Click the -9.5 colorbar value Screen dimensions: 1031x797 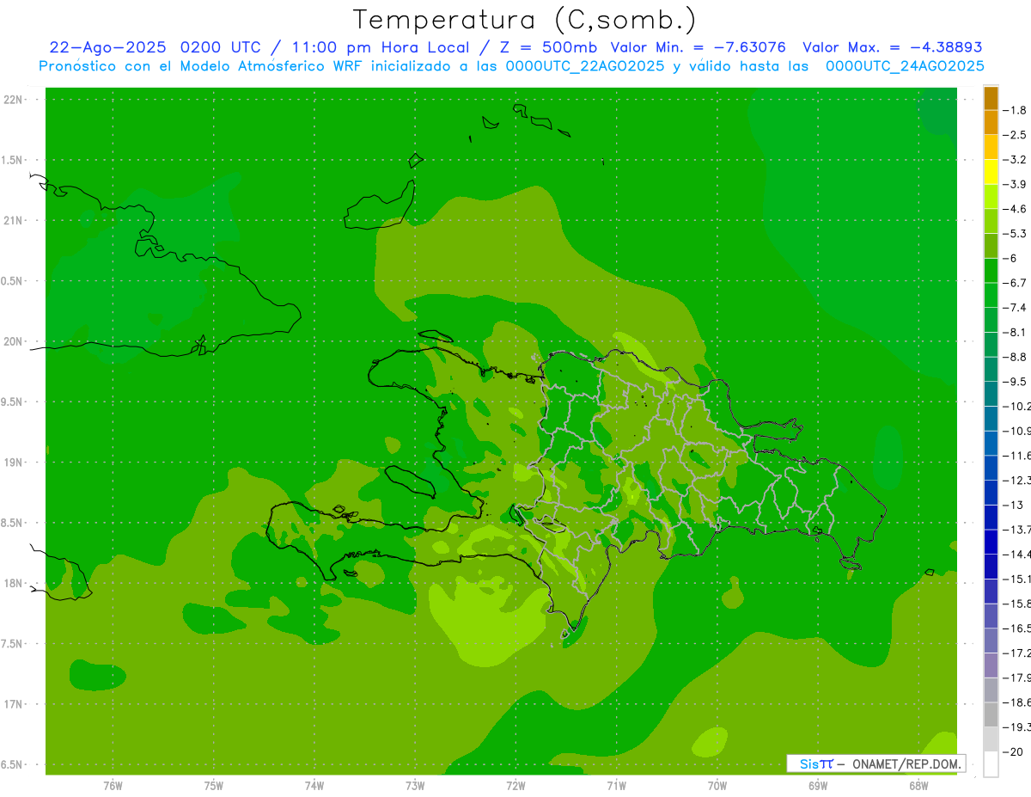click(x=1016, y=382)
